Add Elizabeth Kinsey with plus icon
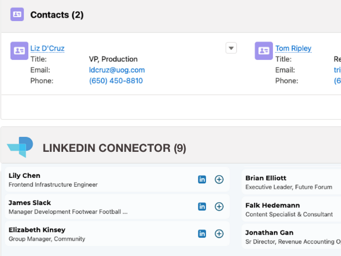341x256 pixels. (219, 234)
